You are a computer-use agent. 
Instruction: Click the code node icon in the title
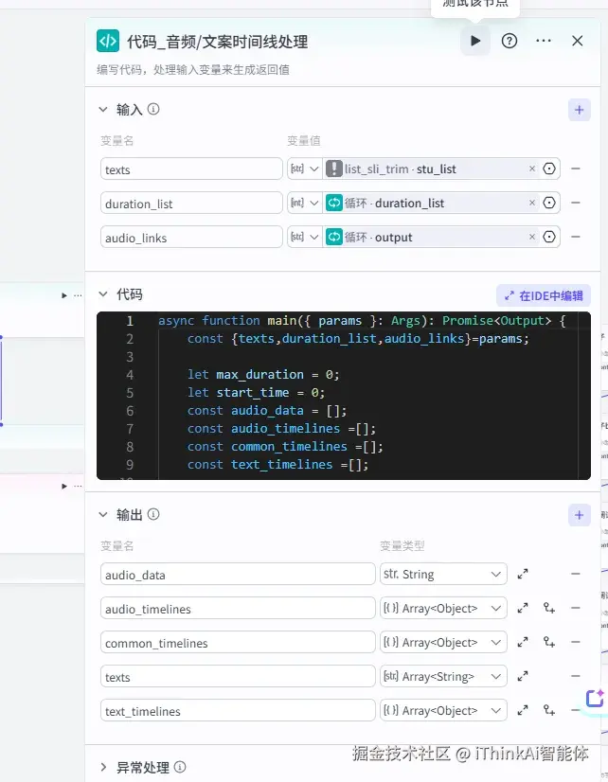coord(108,41)
